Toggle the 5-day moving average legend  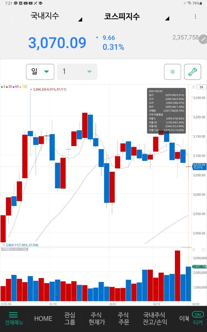(x=3, y=87)
